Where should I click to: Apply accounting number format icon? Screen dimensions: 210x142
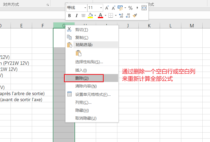coord(120,8)
